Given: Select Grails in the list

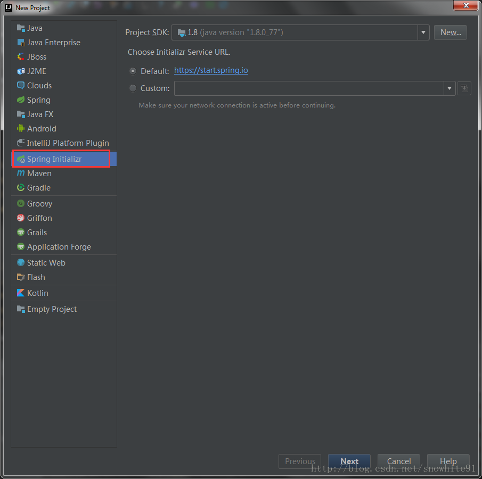Looking at the screenshot, I should pos(64,232).
